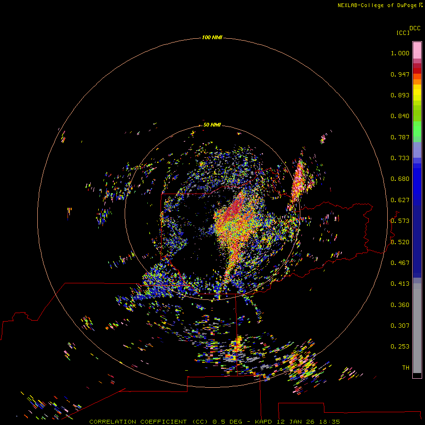Click the CORRELATION COEFFICIENT (CC) caption text
The width and height of the screenshot is (425, 425).
(149, 422)
